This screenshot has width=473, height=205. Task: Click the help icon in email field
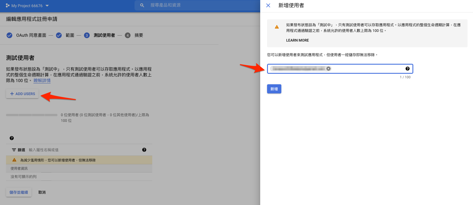point(408,69)
